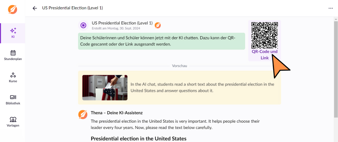Click the voting ballot box thumbnail
This screenshot has width=338, height=142.
(x=105, y=88)
